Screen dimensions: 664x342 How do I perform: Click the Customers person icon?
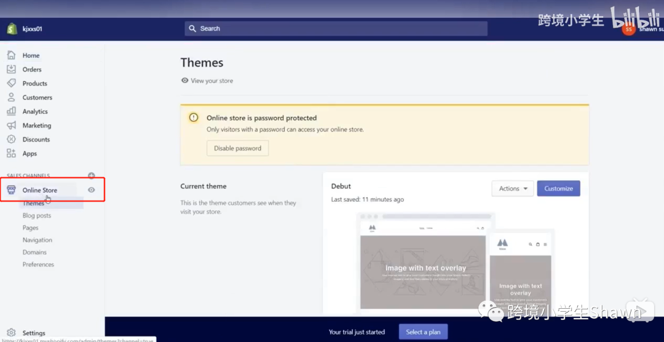tap(12, 97)
